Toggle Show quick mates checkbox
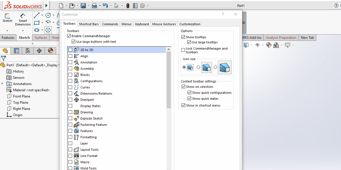The image size is (341, 170). [189, 99]
